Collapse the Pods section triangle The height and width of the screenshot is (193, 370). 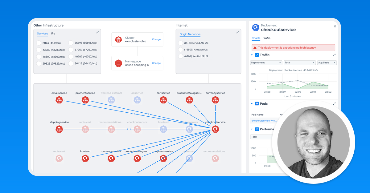point(252,104)
